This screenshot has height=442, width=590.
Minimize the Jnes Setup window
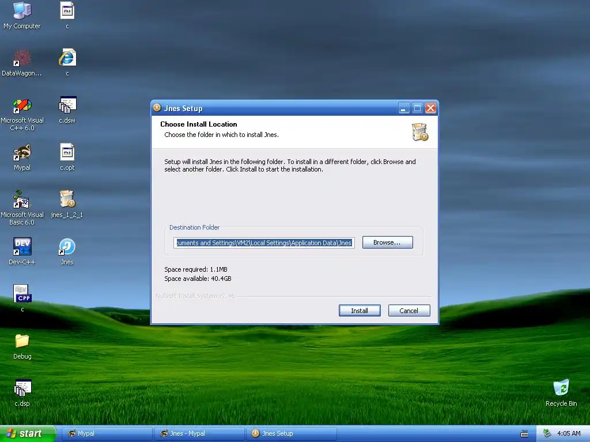[403, 108]
